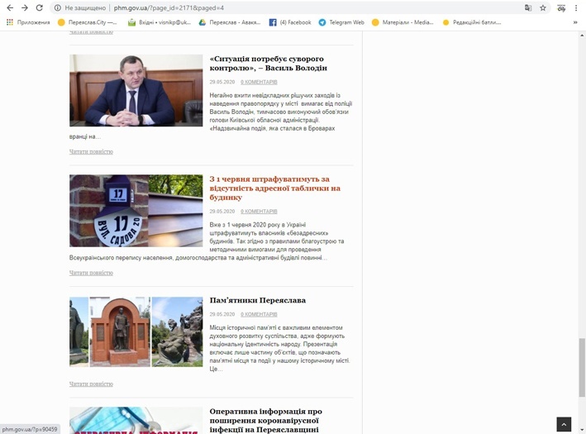
Task: Show hidden bookmarks with the chevron
Action: click(x=575, y=22)
